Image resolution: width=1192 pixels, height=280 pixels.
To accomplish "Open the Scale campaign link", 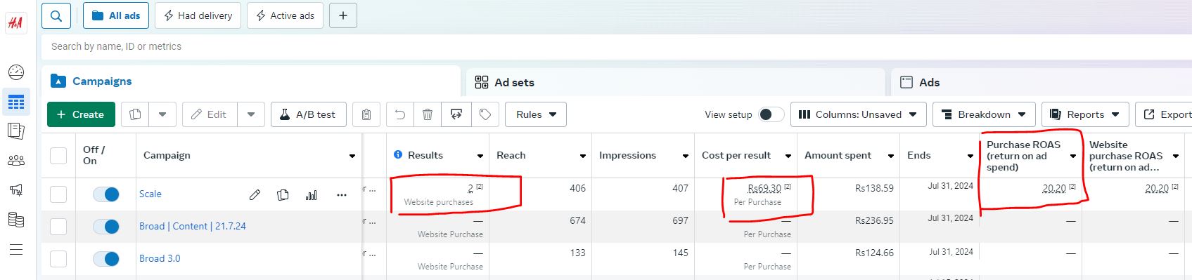I will pos(150,194).
